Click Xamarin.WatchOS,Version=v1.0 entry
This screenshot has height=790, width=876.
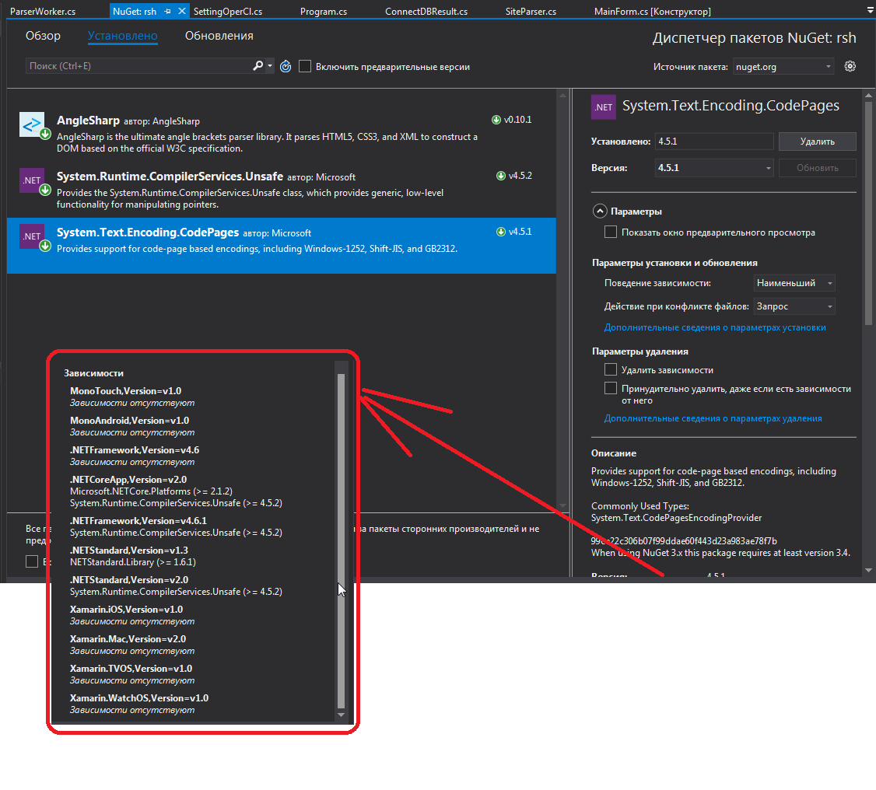coord(139,698)
